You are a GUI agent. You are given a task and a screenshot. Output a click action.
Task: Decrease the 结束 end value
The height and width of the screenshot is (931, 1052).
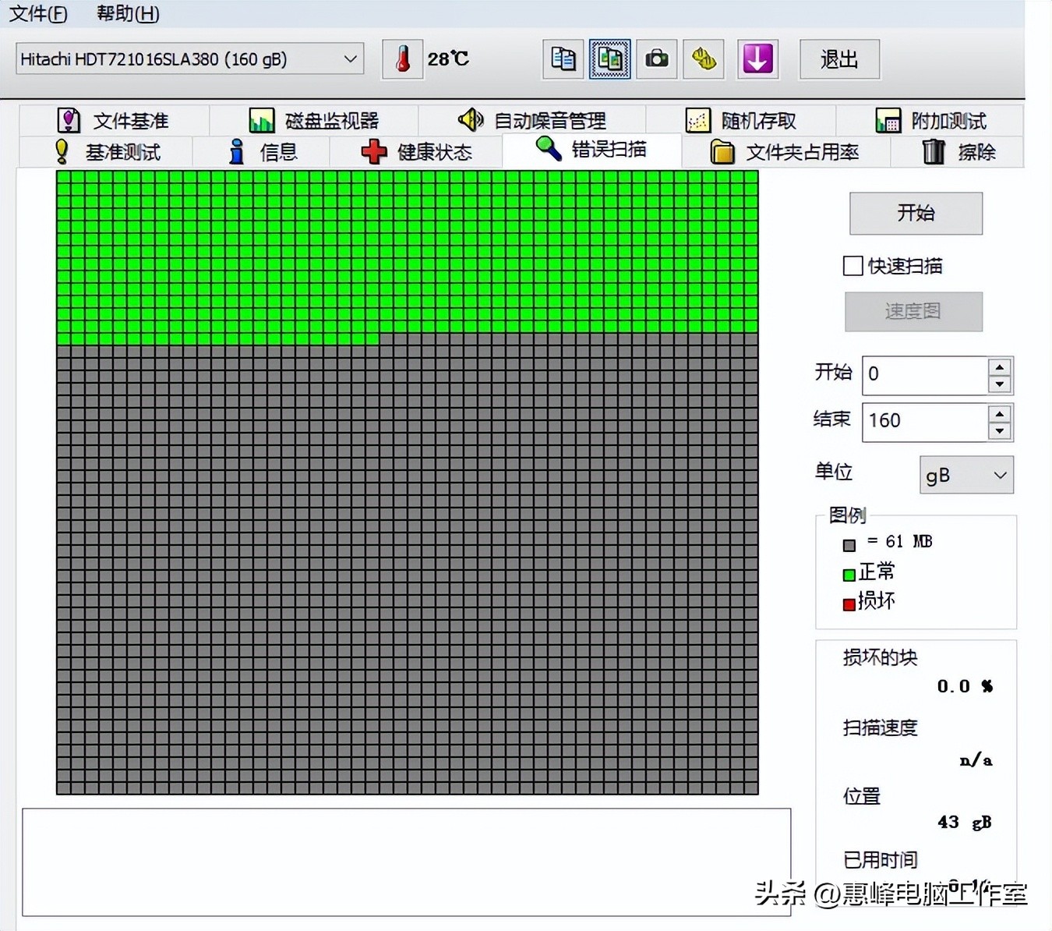tap(999, 430)
